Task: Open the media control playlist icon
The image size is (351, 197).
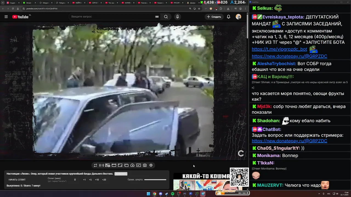Action: [236, 8]
